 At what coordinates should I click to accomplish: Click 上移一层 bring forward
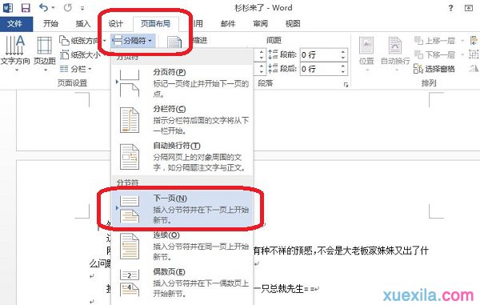434,40
